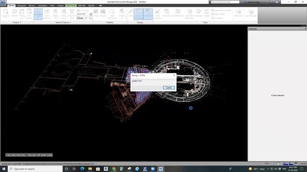Click the saving progress bar
The image size is (307, 172).
coord(147,88)
